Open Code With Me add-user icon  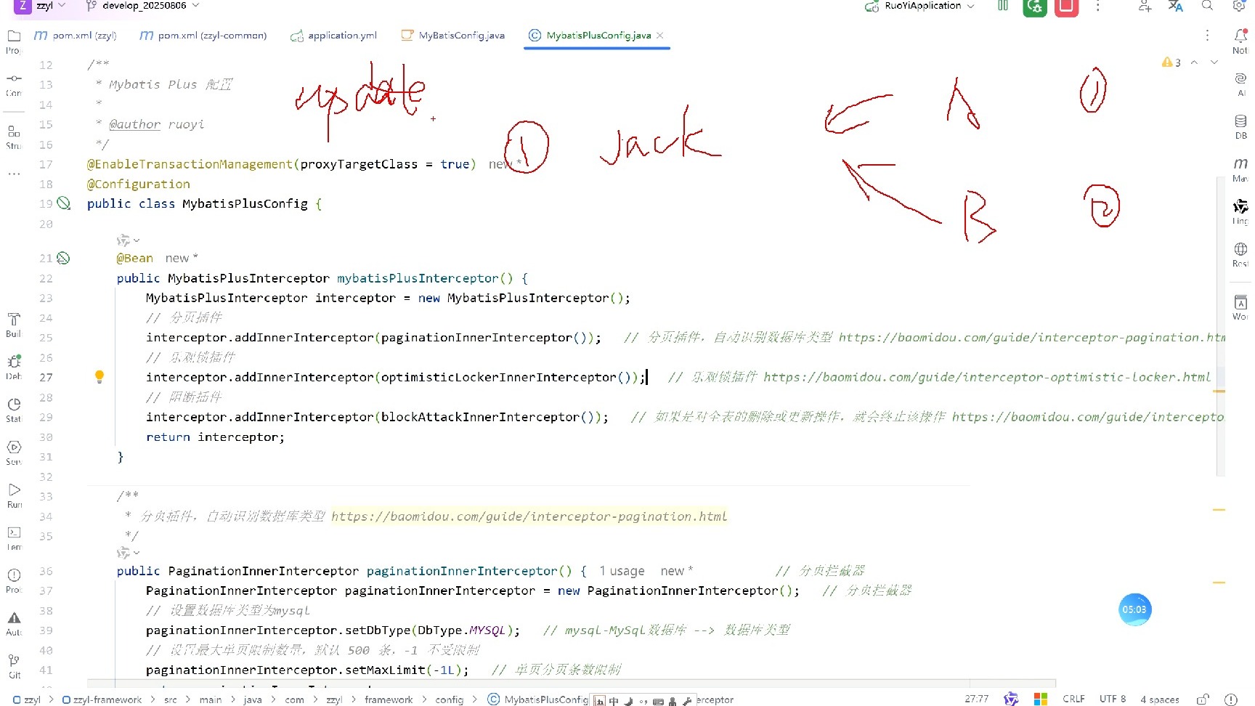click(x=1145, y=6)
